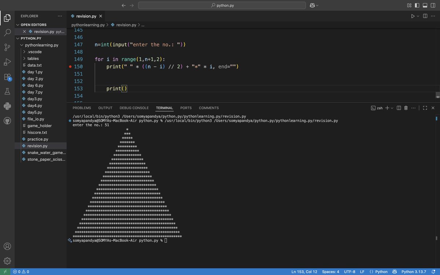Open the Search view in the activity bar

(7, 32)
